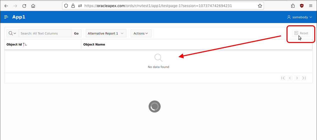Click the browser back arrow
This screenshot has width=317, height=140.
(7, 6)
